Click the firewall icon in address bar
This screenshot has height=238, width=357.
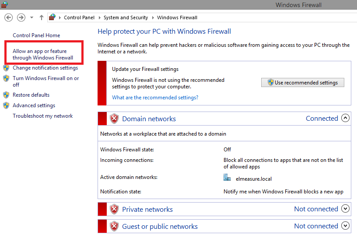point(52,17)
